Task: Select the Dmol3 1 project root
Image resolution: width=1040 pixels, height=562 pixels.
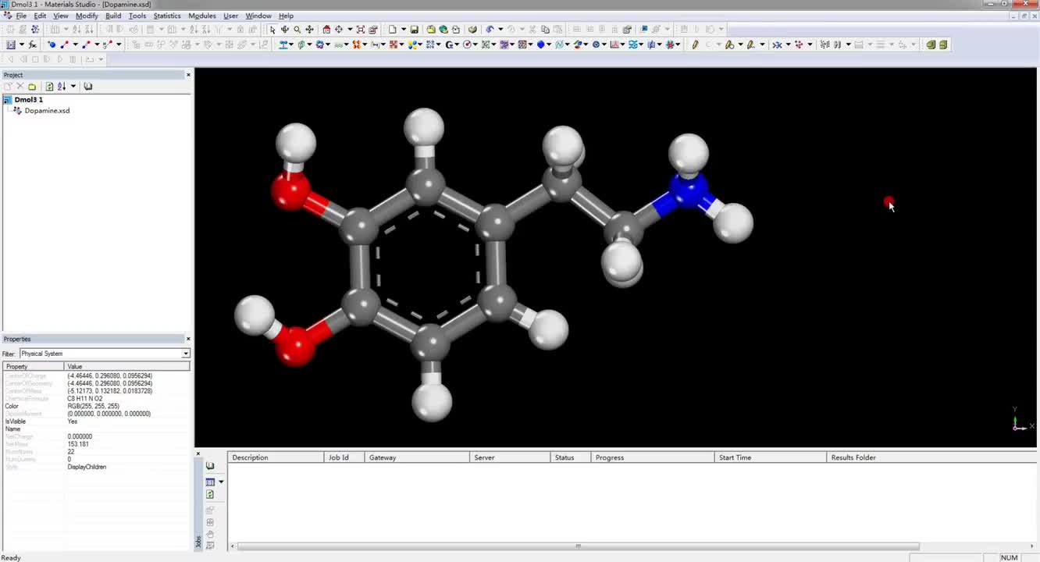Action: pos(28,100)
